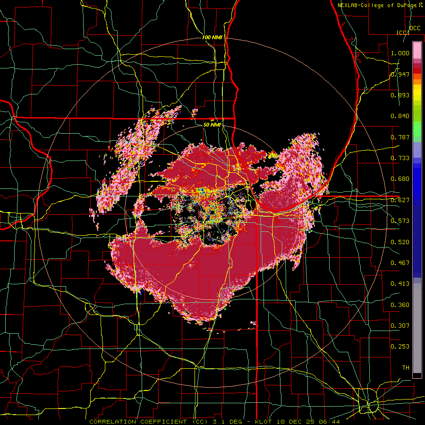This screenshot has height=425, width=425.
Task: Click the 50 NMI range ring label
Action: [x=212, y=125]
